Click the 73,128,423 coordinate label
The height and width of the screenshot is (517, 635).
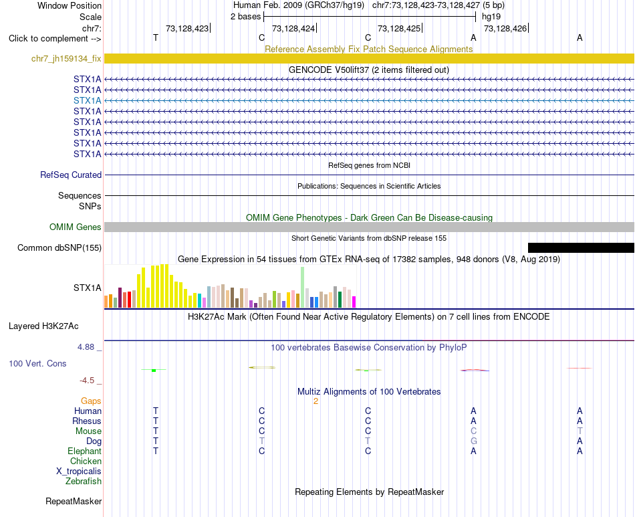[187, 28]
